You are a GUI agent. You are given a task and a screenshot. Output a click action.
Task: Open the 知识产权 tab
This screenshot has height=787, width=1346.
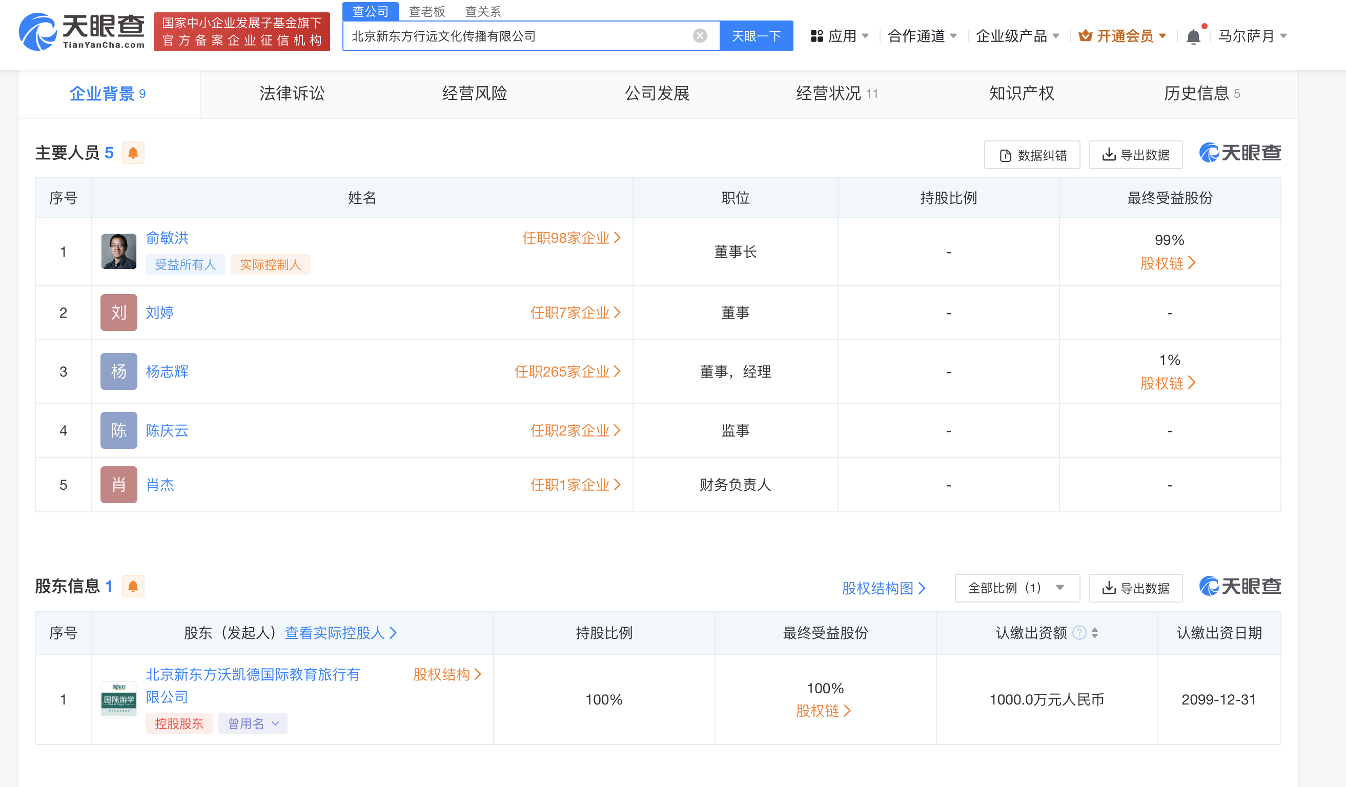click(1021, 94)
